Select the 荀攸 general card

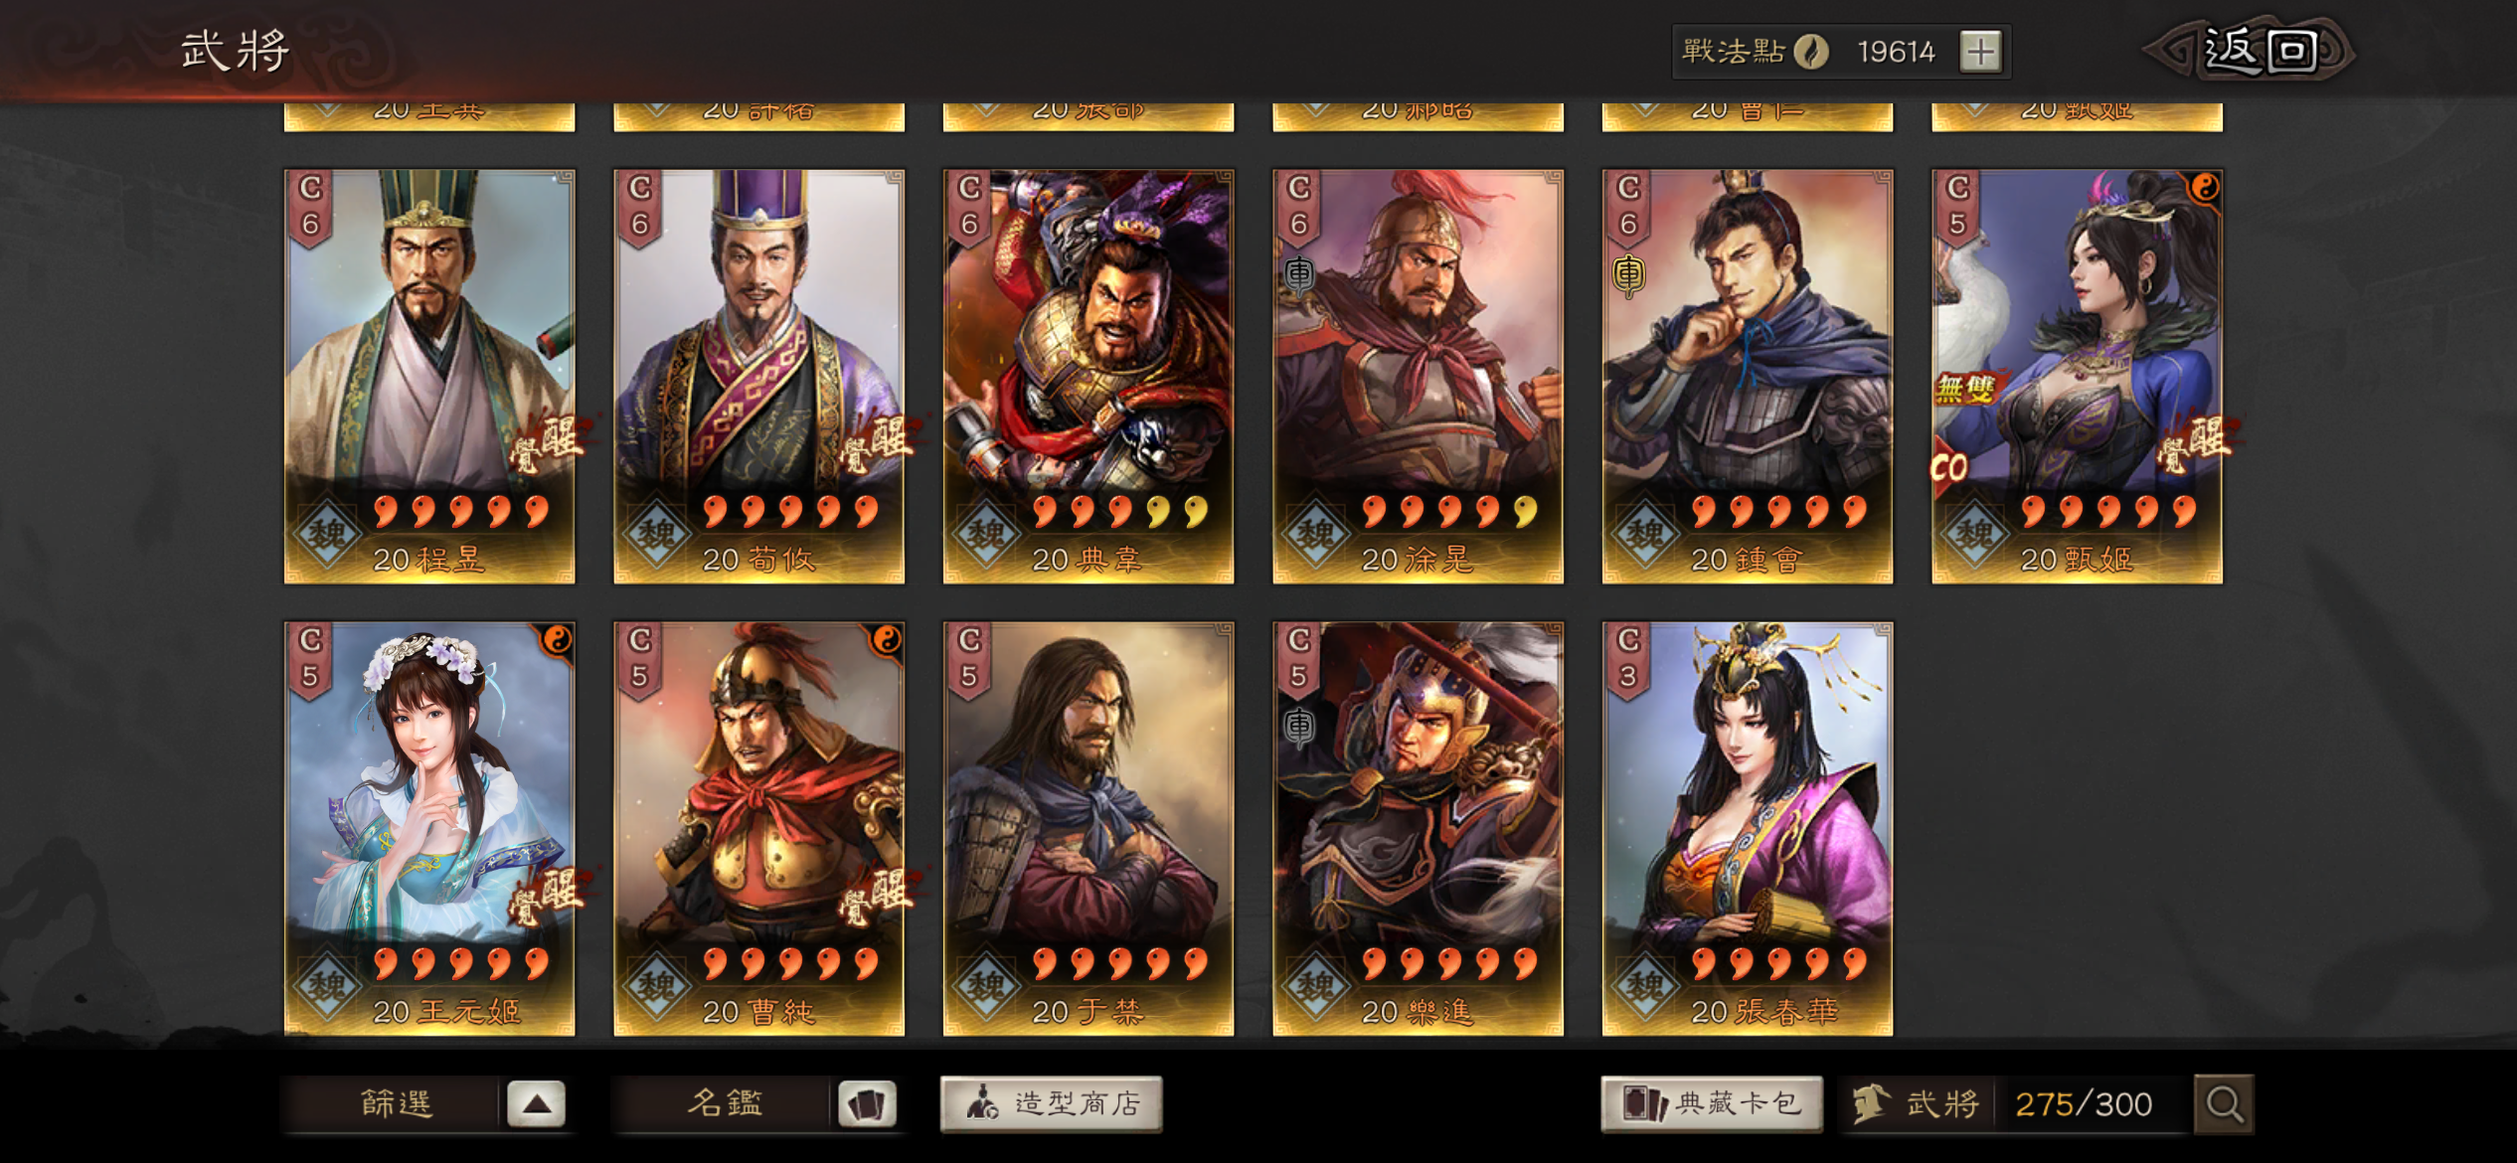(759, 377)
